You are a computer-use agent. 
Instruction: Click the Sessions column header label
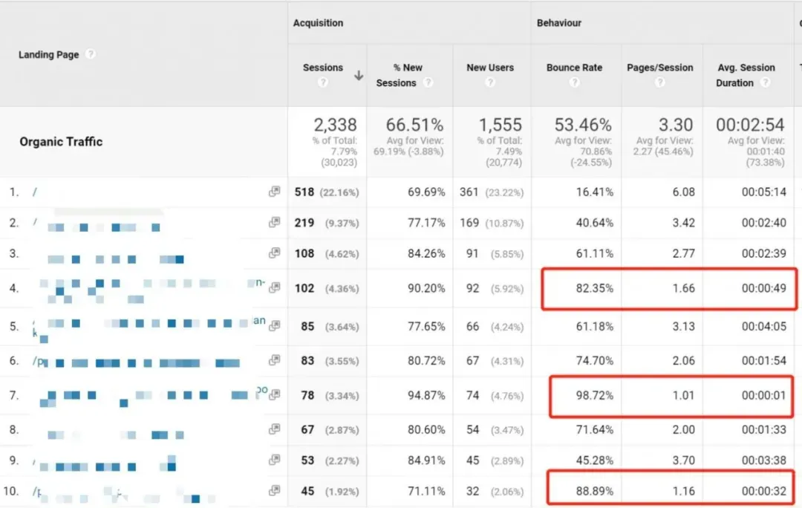323,68
